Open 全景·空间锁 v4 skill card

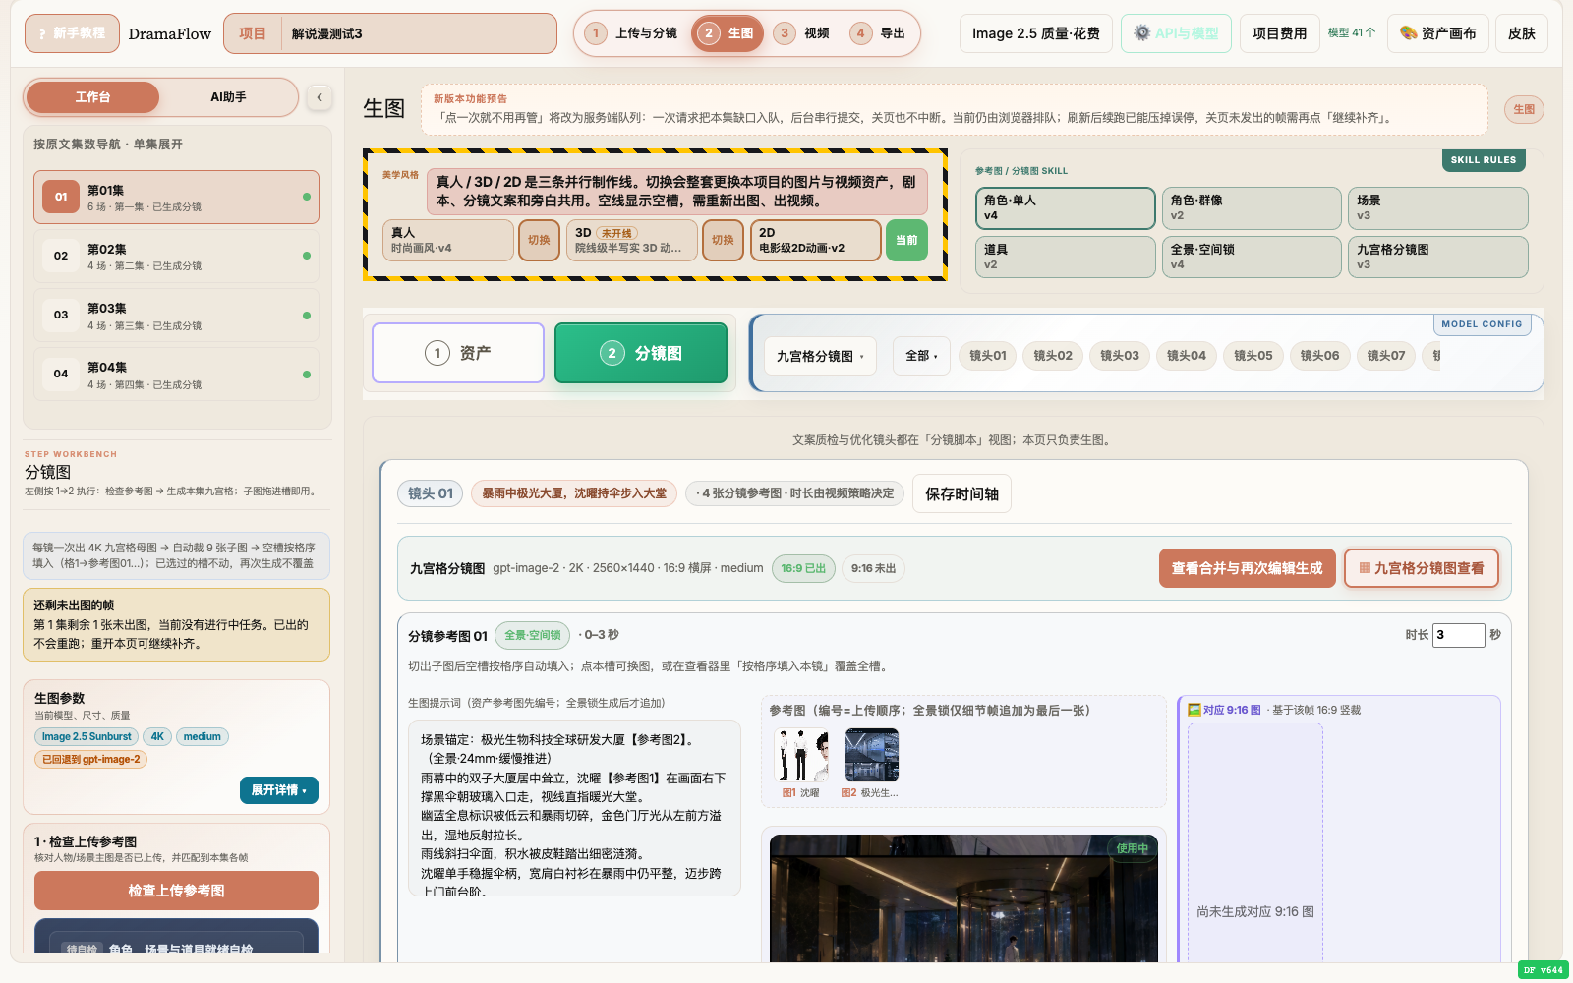[1252, 258]
